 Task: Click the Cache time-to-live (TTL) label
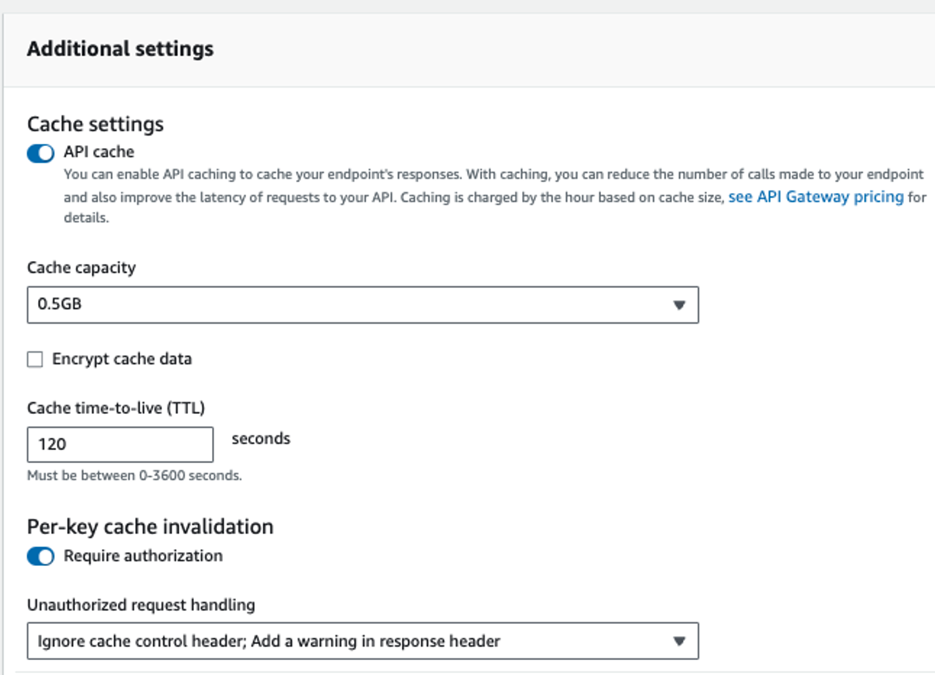[x=116, y=408]
